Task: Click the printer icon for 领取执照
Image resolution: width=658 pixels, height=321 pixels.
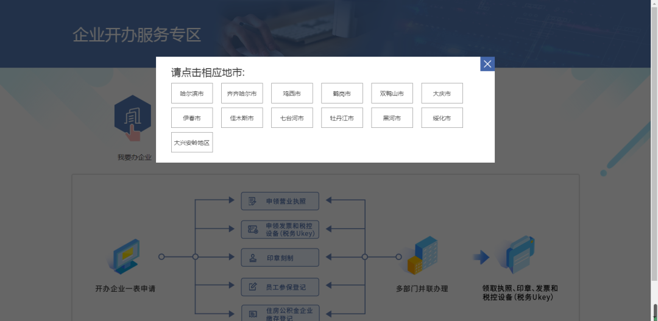Action: click(519, 255)
